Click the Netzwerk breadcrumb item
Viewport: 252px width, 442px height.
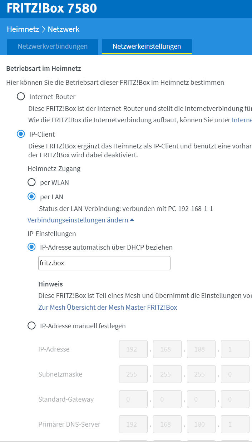[x=64, y=29]
